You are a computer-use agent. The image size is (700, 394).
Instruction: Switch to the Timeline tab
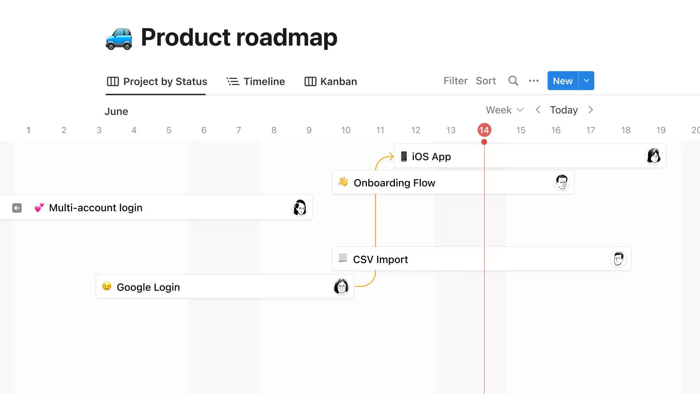[256, 81]
